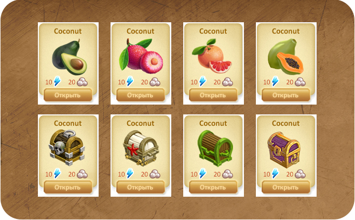Viewport: 355px width, 220px height.
Task: Click Открыть under the grapefruit
Action: (213, 95)
